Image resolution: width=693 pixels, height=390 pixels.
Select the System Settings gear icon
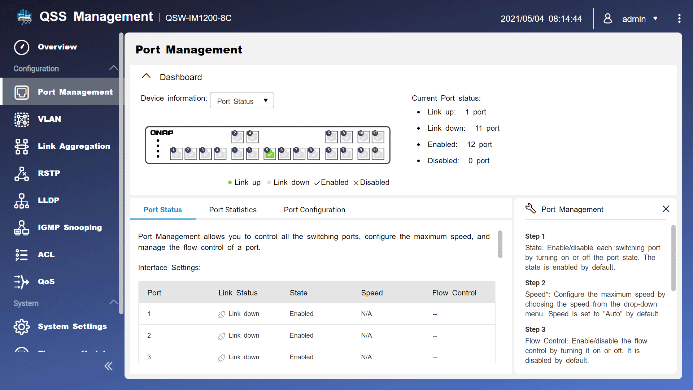pos(21,327)
